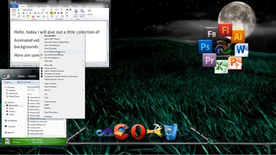This screenshot has width=276, height=155.
Task: Open the Recycle Bin in the dock
Action: [171, 132]
